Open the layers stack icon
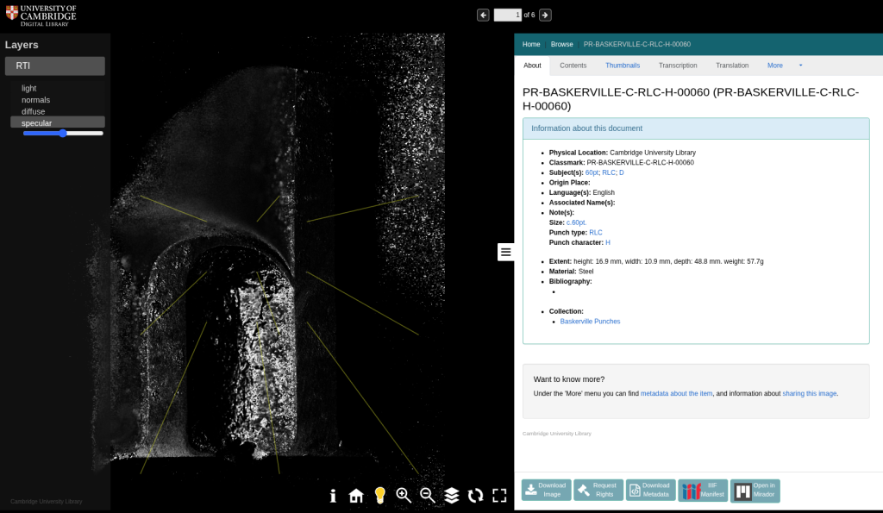Viewport: 883px width, 513px height. 452,495
